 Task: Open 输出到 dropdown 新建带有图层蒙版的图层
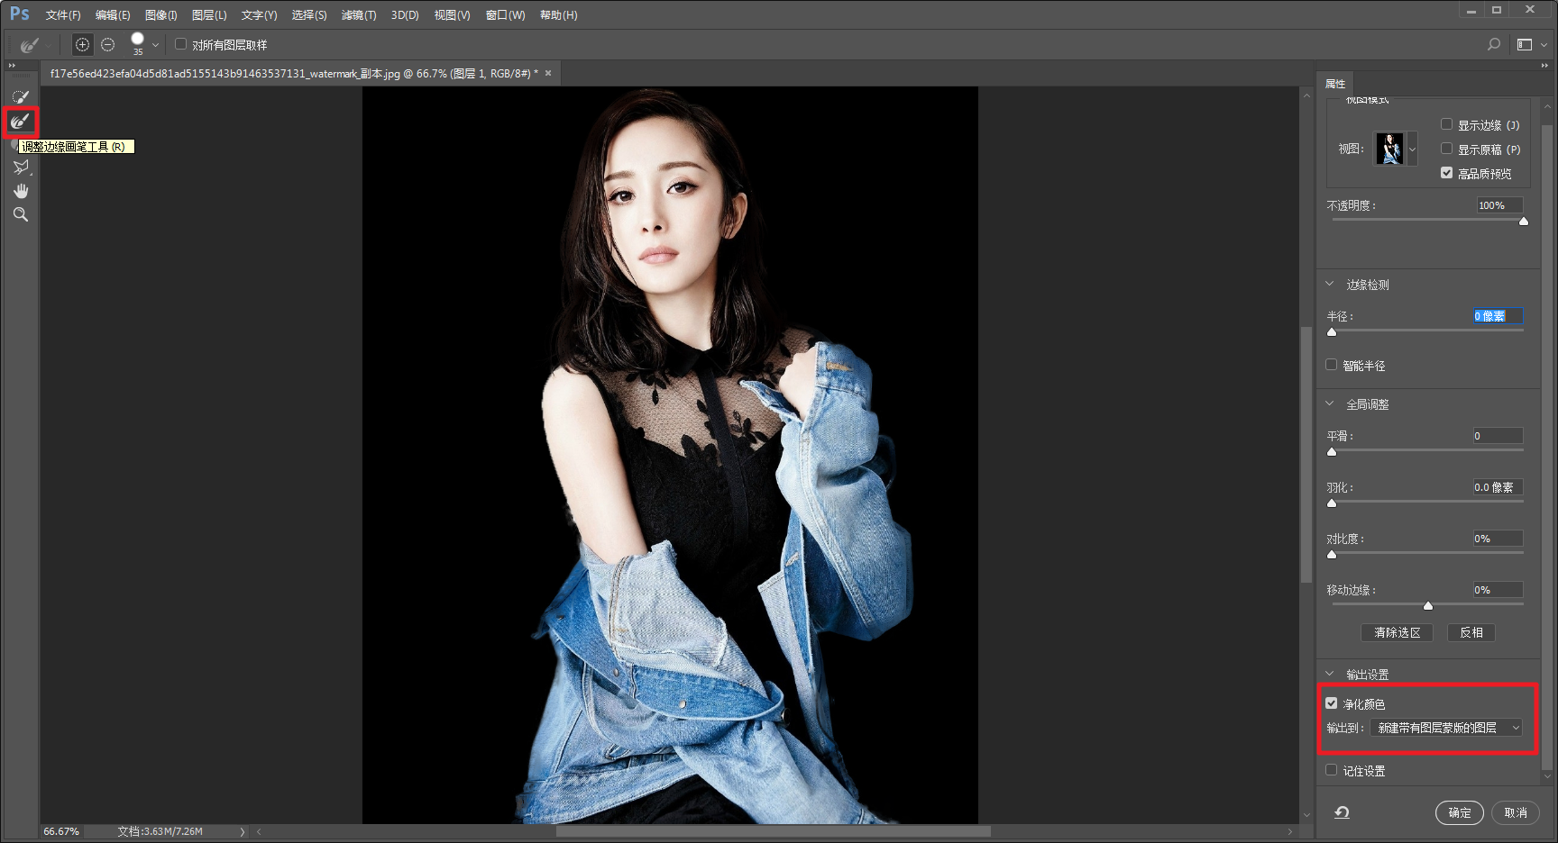(1446, 728)
